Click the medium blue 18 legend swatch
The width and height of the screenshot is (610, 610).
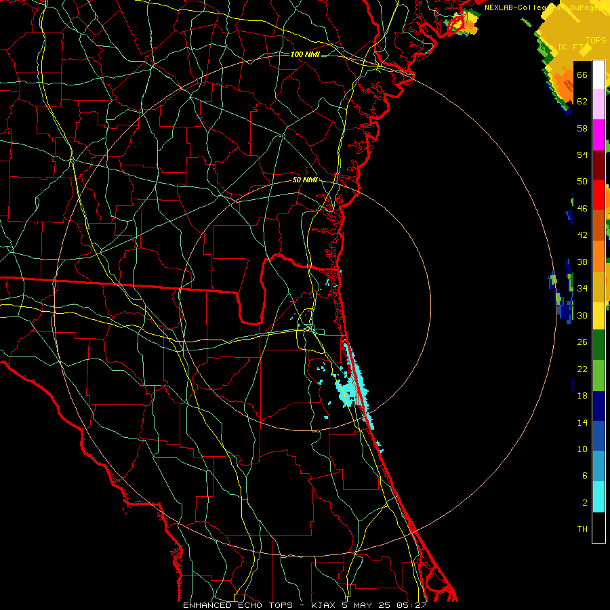click(x=598, y=436)
